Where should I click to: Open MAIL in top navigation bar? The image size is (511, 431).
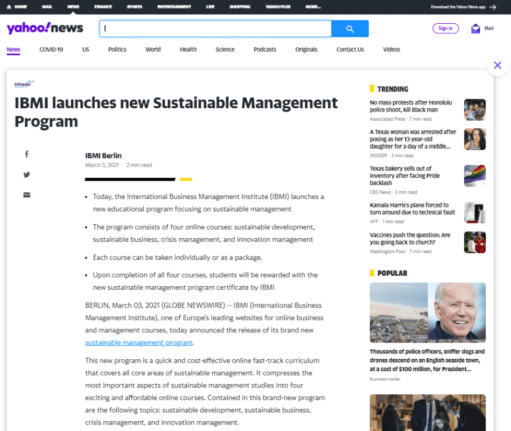(47, 7)
